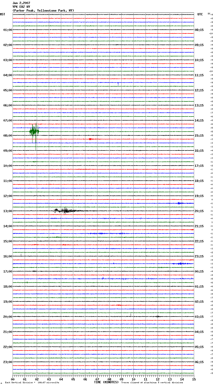214x386 pixels.
Task: Click the UTC time zone label
Action: (x=200, y=14)
